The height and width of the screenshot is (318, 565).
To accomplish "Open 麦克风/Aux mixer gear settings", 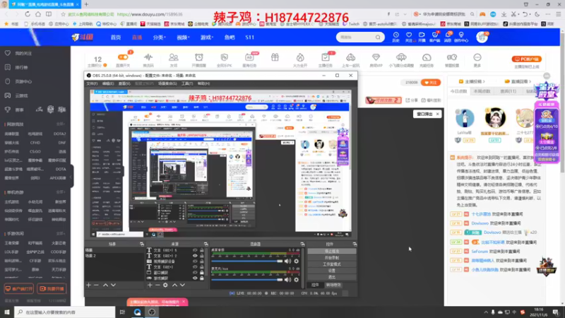I will pos(296,279).
